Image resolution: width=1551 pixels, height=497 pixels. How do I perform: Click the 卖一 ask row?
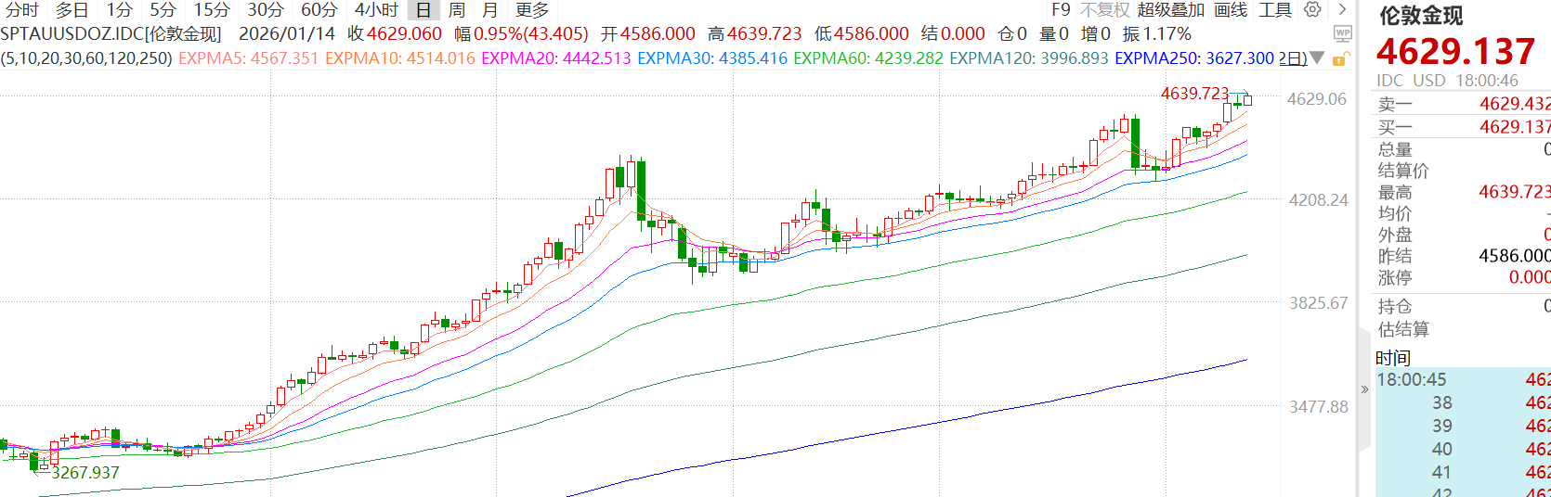pyautogui.click(x=1463, y=104)
